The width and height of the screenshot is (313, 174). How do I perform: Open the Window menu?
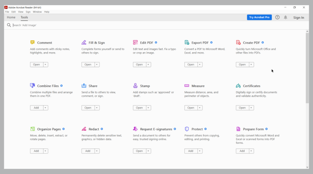(37, 12)
